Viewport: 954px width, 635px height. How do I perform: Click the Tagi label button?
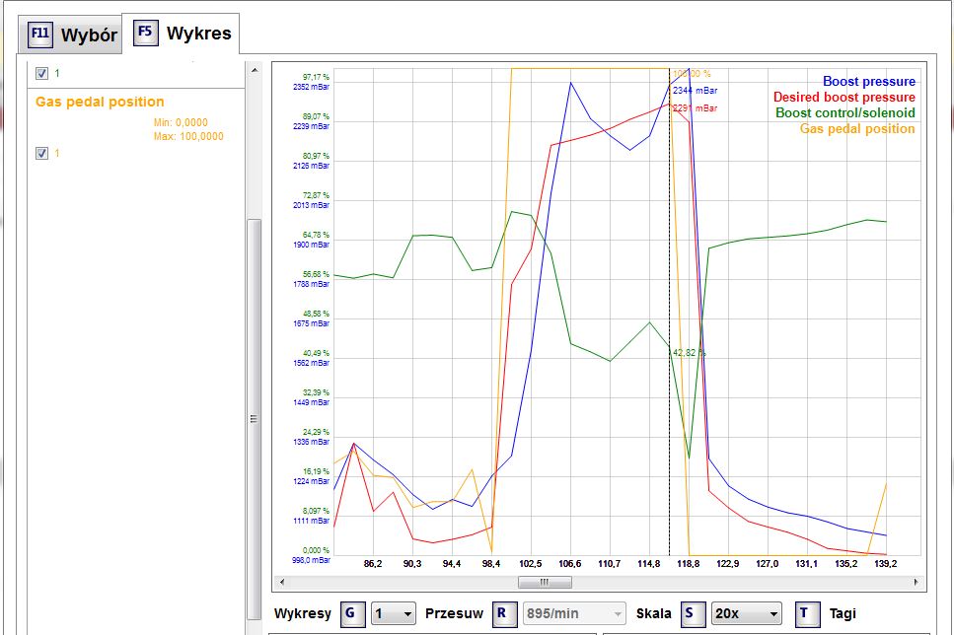tap(843, 613)
